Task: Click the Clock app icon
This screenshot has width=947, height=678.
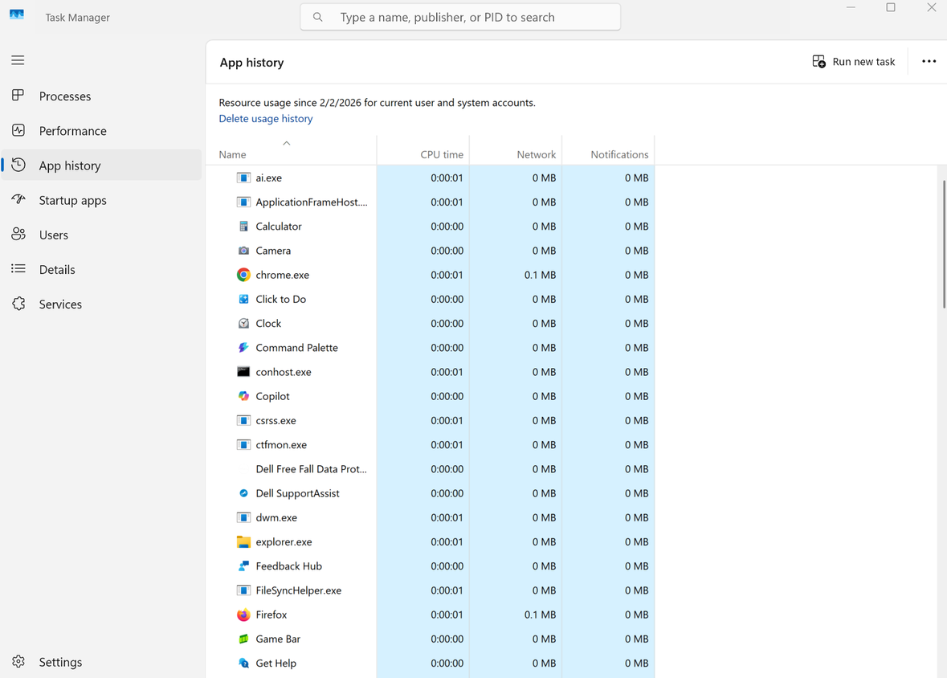Action: (x=243, y=323)
